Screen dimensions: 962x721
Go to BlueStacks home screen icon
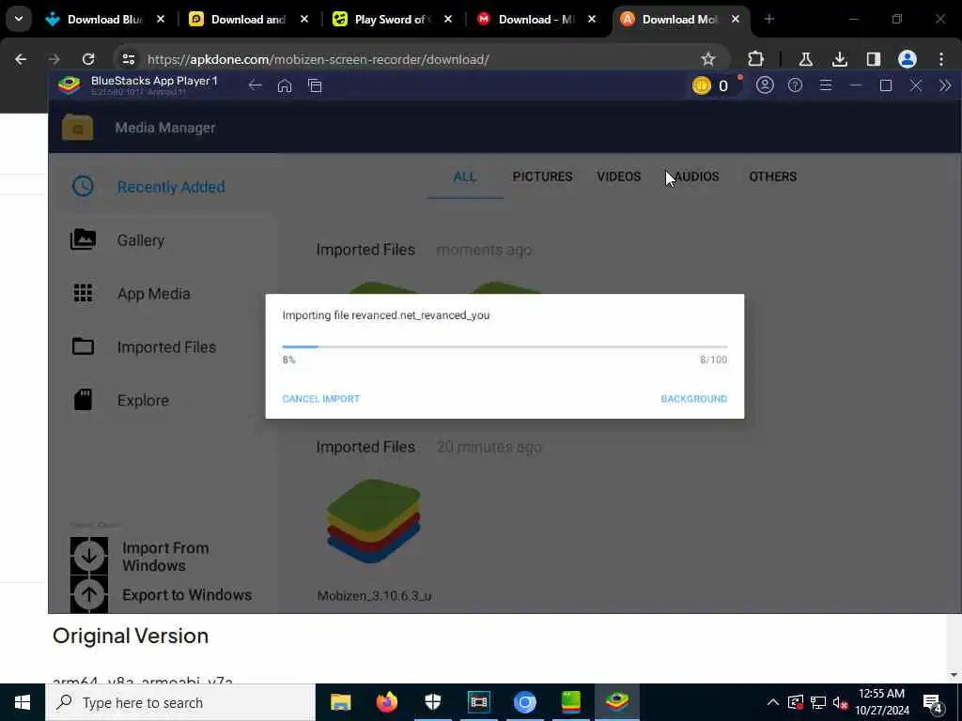pyautogui.click(x=285, y=85)
